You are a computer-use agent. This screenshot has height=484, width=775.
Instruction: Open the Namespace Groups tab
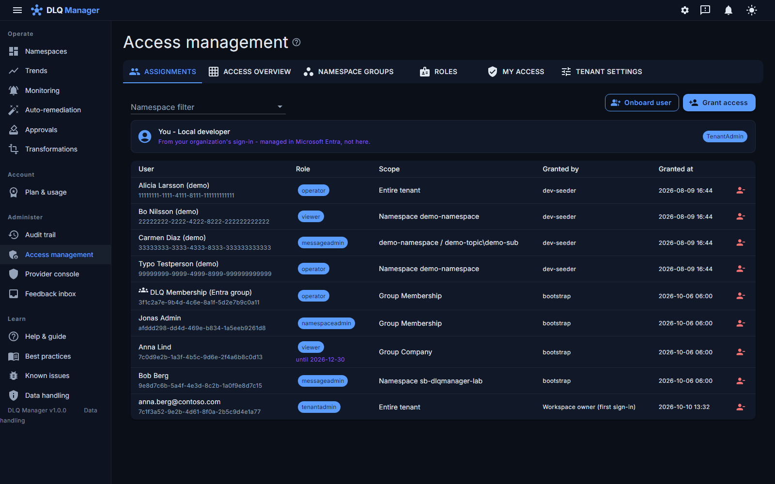click(349, 72)
